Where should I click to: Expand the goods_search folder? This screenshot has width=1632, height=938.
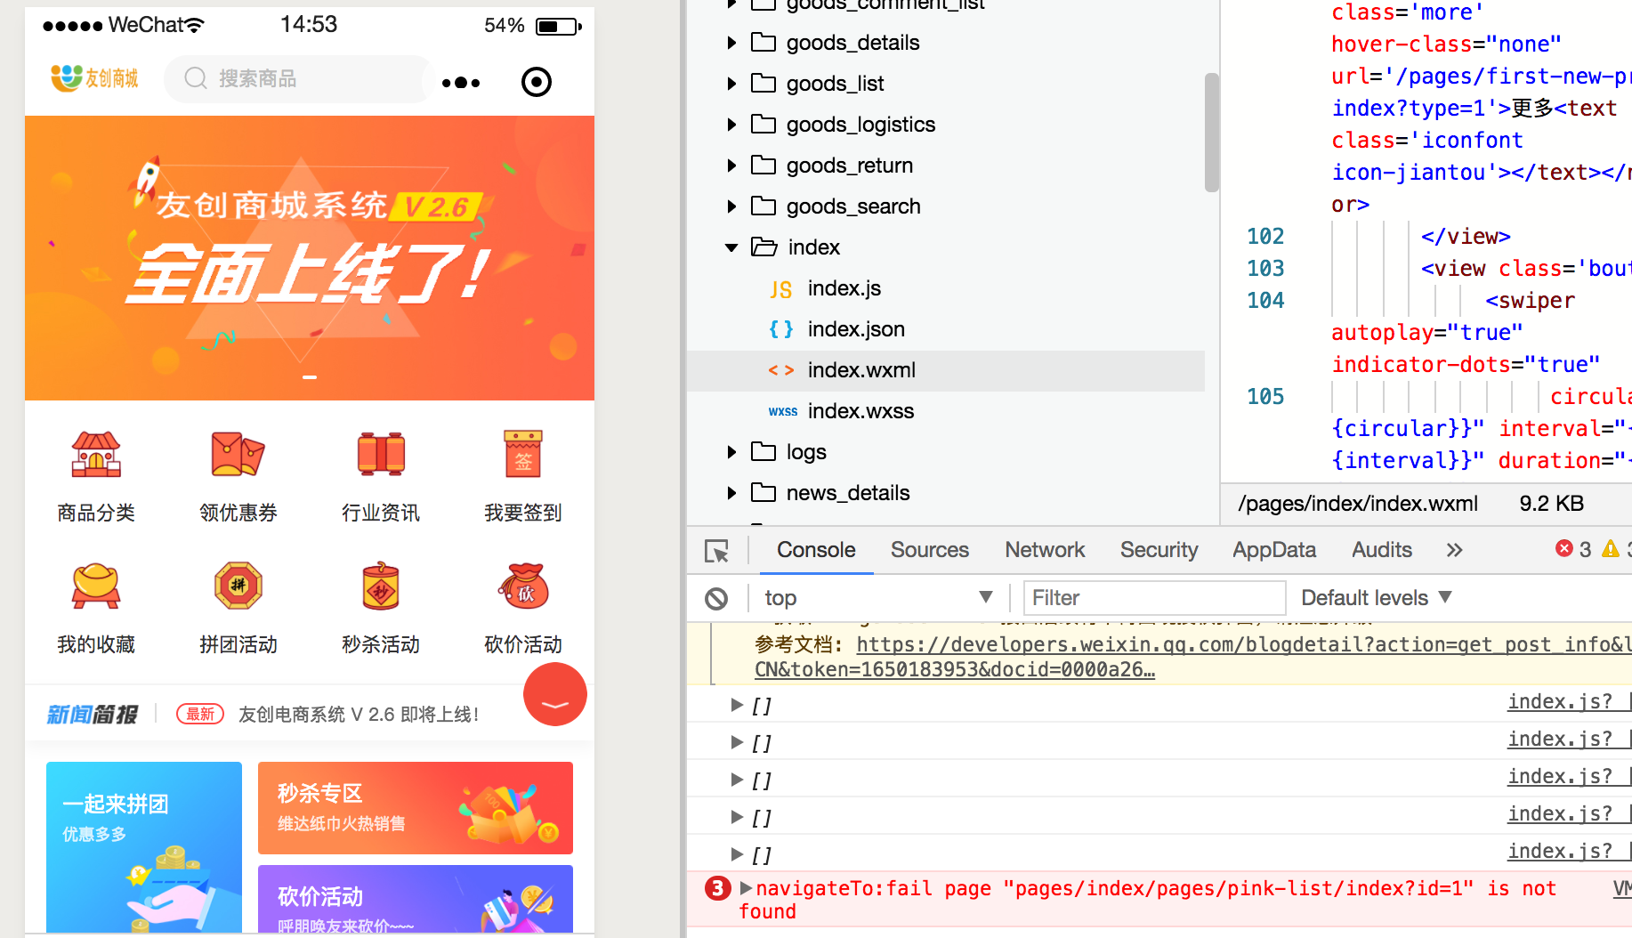point(731,206)
